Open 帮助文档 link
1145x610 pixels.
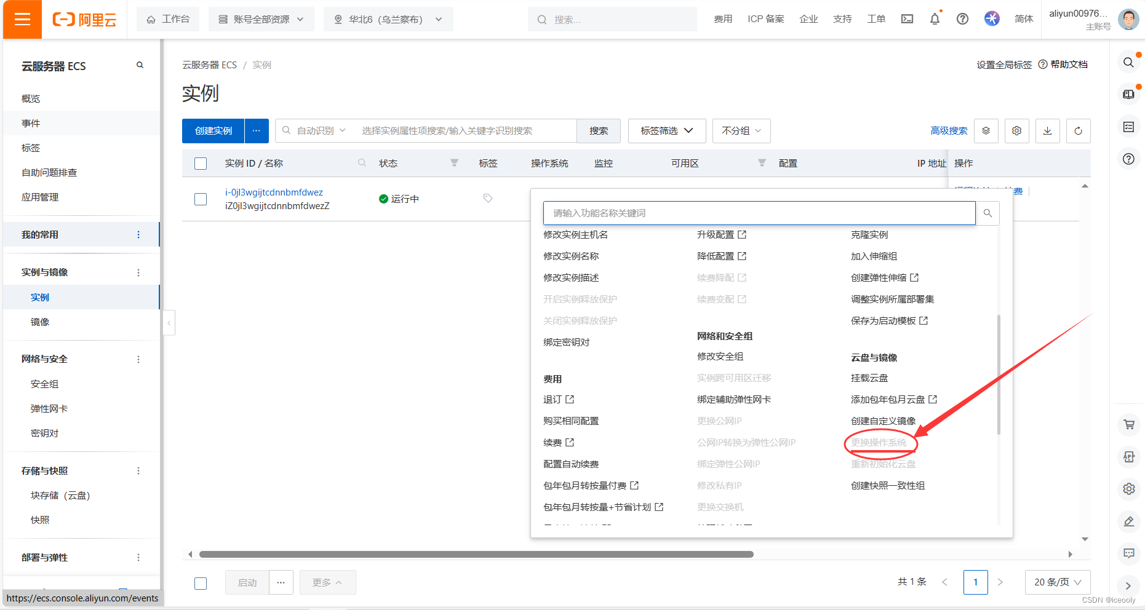point(1063,65)
